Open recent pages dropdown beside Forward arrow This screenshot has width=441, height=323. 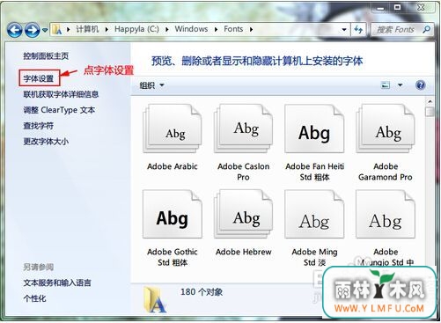(x=45, y=30)
